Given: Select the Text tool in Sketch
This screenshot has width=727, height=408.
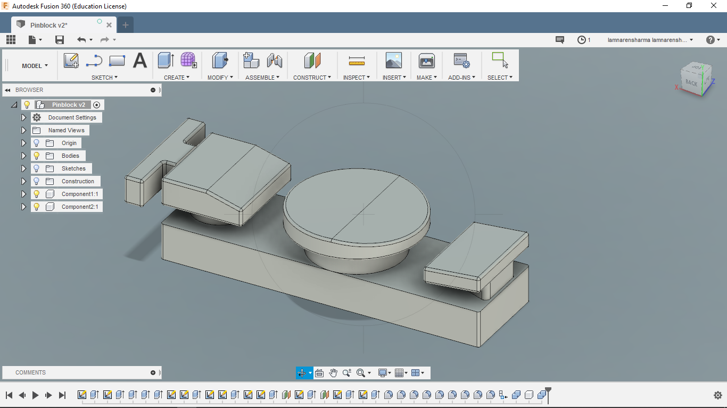Looking at the screenshot, I should pos(139,61).
